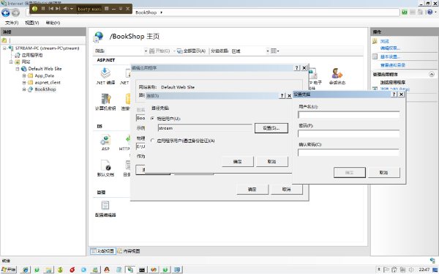Open the 帮助(H) menu
Screen dimensions: 439x274
53,23
